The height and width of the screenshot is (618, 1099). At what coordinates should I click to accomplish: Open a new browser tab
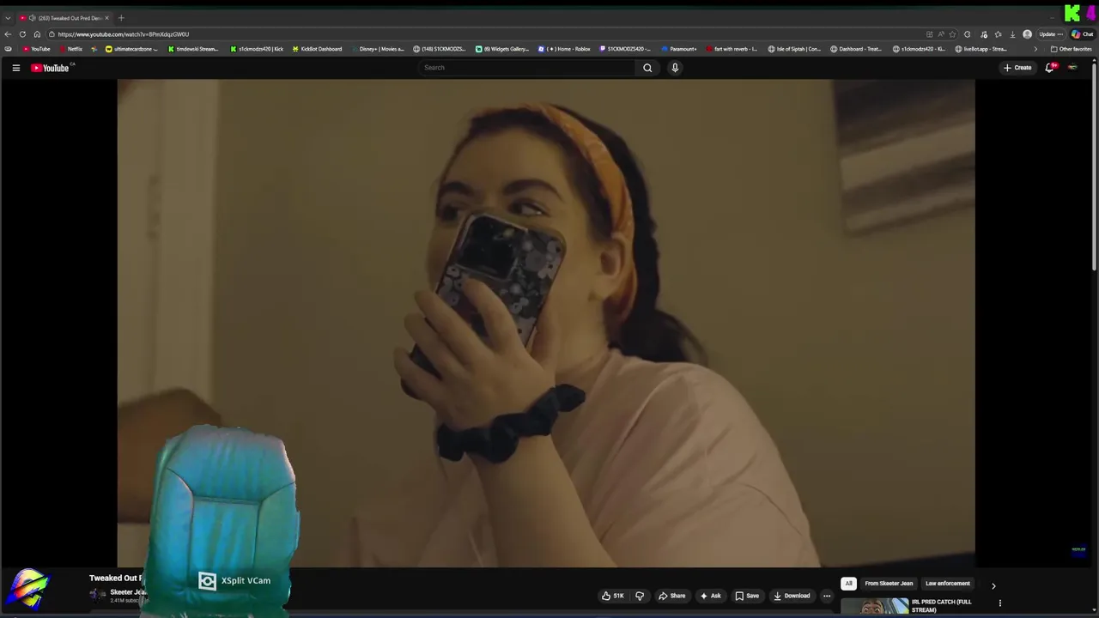[121, 18]
